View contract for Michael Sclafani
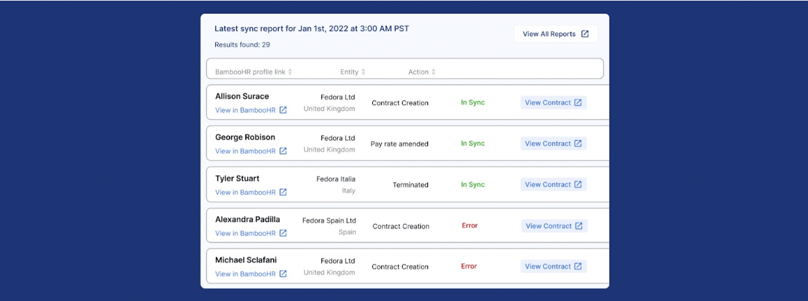The height and width of the screenshot is (301, 808). [x=553, y=266]
